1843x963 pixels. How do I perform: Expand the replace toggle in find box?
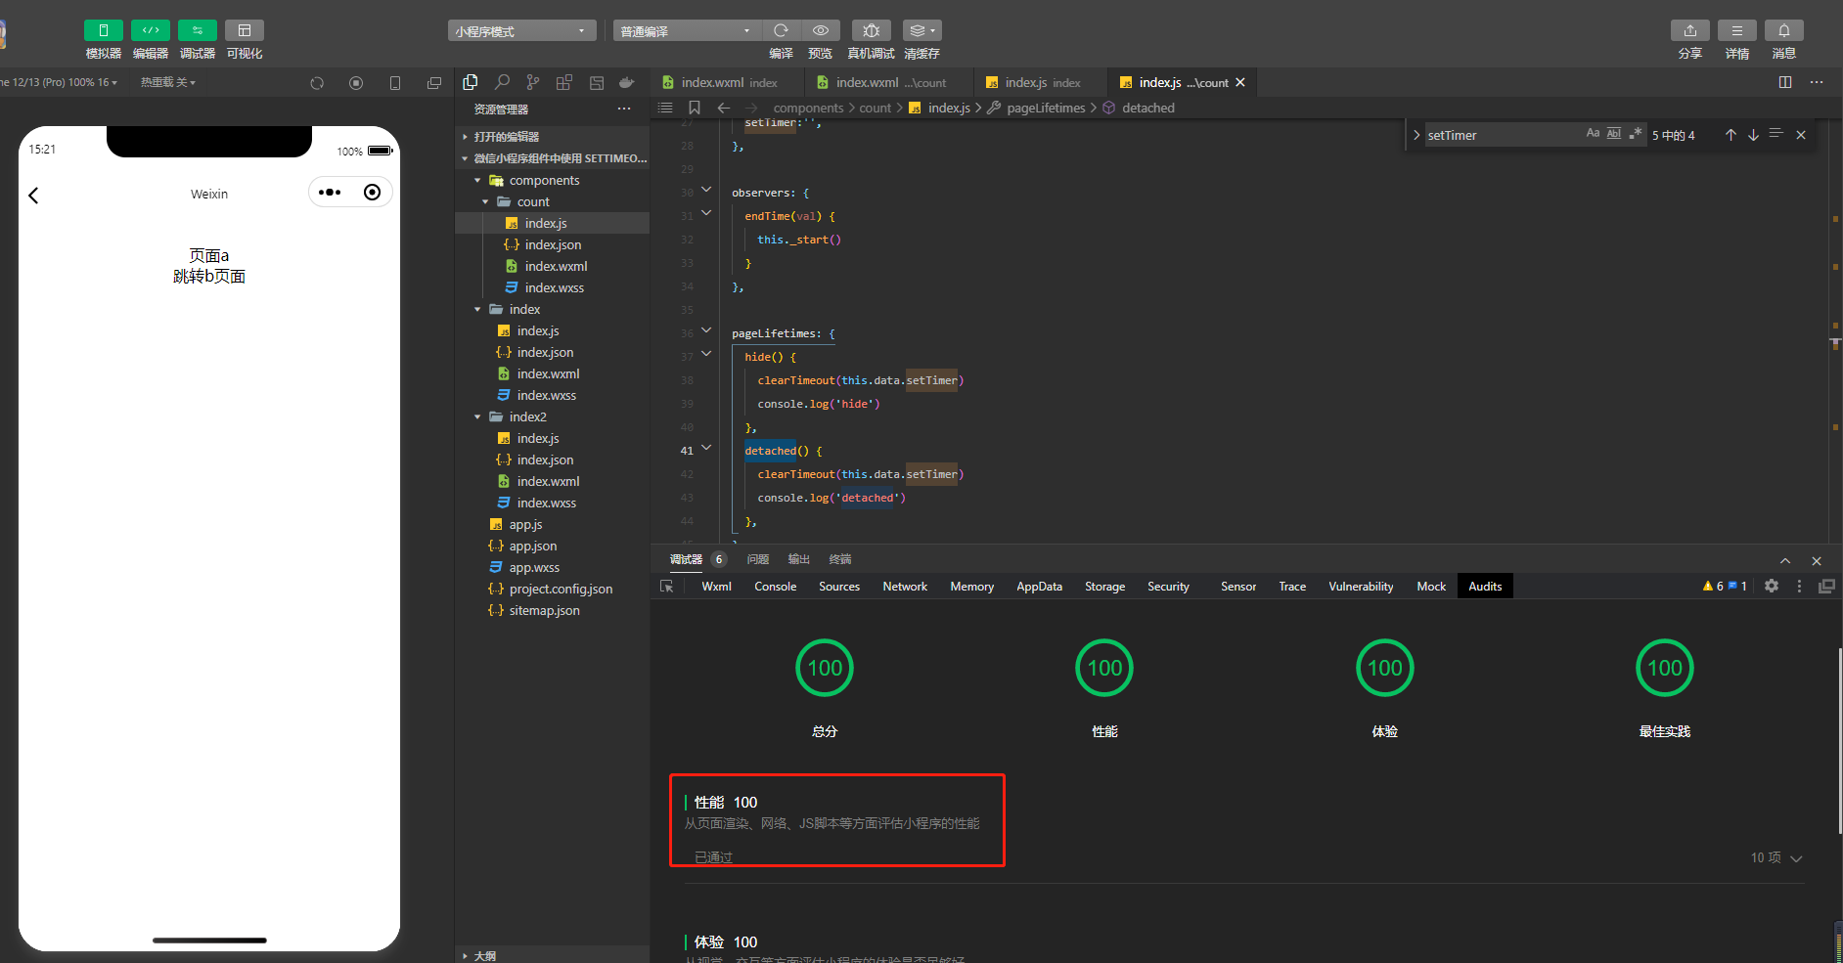tap(1416, 135)
